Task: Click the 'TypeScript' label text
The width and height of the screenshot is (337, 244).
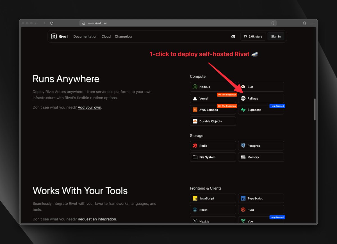Action: [x=255, y=199]
